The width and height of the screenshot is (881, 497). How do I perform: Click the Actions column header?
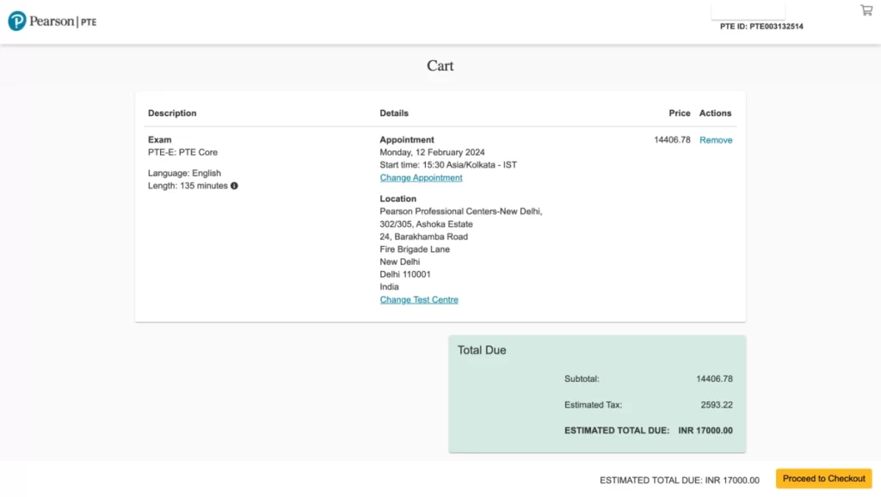pos(715,114)
